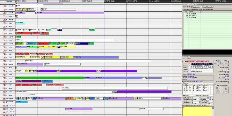Click inside the yellow notes field
The image size is (232, 116).
click(x=197, y=111)
